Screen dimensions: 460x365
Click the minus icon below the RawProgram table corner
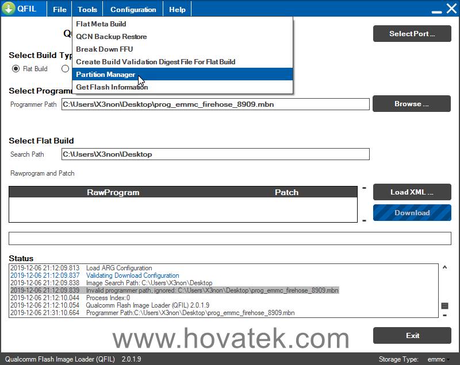pyautogui.click(x=364, y=220)
